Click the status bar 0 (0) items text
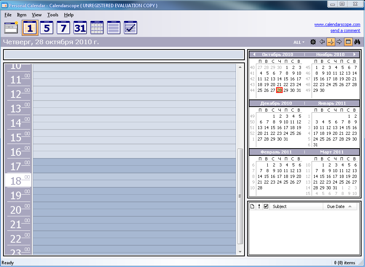Image resolution: width=365 pixels, height=267 pixels. (x=344, y=262)
